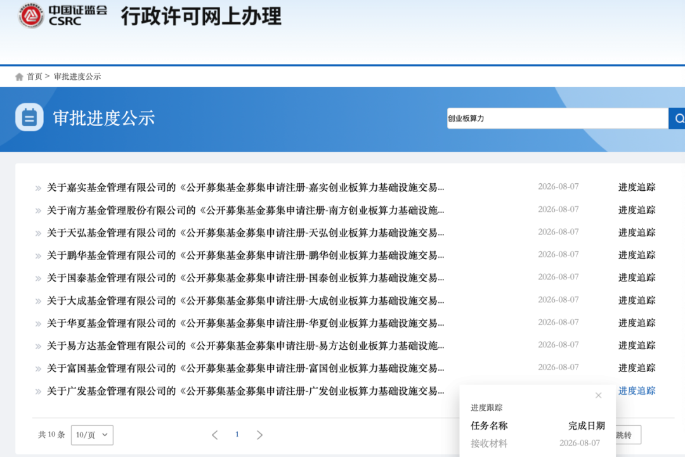The height and width of the screenshot is (457, 685).
Task: Click 进度追踪 for the 南方基金 row
Action: click(x=637, y=210)
